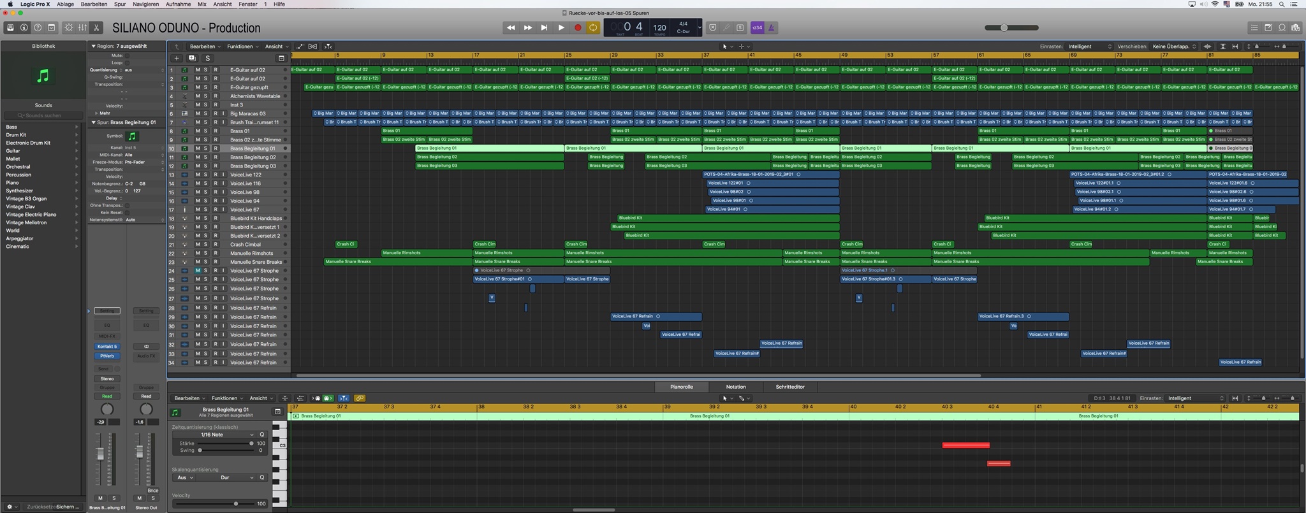Open the Notepad icon in the toolbar

tap(1268, 27)
